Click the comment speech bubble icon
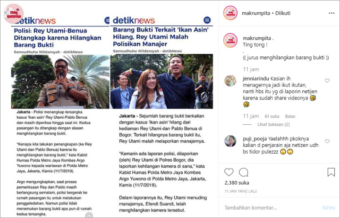The height and width of the screenshot is (218, 340). [x=244, y=172]
